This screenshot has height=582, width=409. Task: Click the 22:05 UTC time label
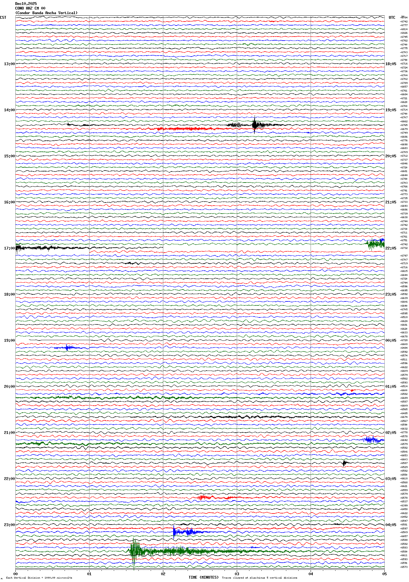[x=391, y=248]
